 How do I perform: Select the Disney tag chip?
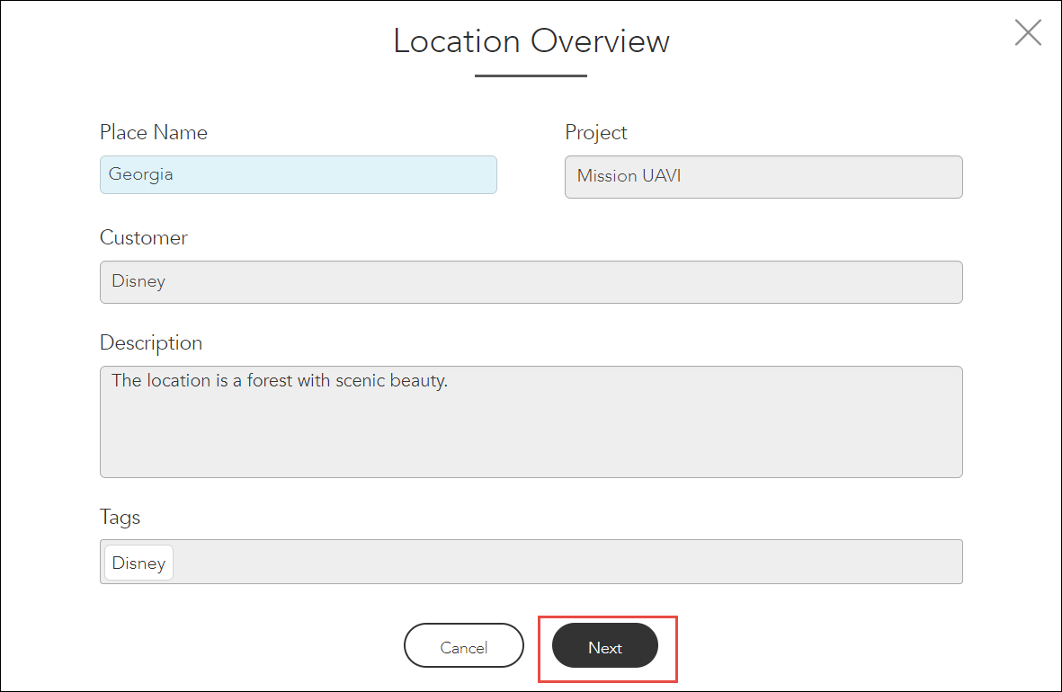coord(138,563)
